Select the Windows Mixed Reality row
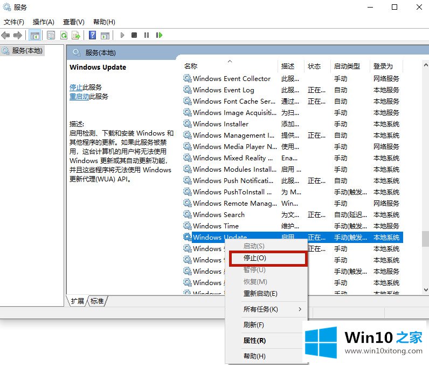Screen dimensions: 429x365 tap(292, 158)
